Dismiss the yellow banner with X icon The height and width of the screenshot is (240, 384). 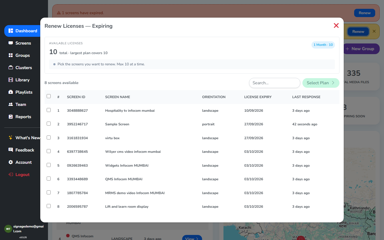[x=374, y=31]
